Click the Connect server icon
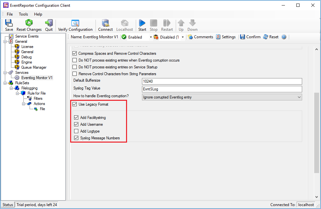Image resolution: width=321 pixels, height=209 pixels. pyautogui.click(x=106, y=23)
